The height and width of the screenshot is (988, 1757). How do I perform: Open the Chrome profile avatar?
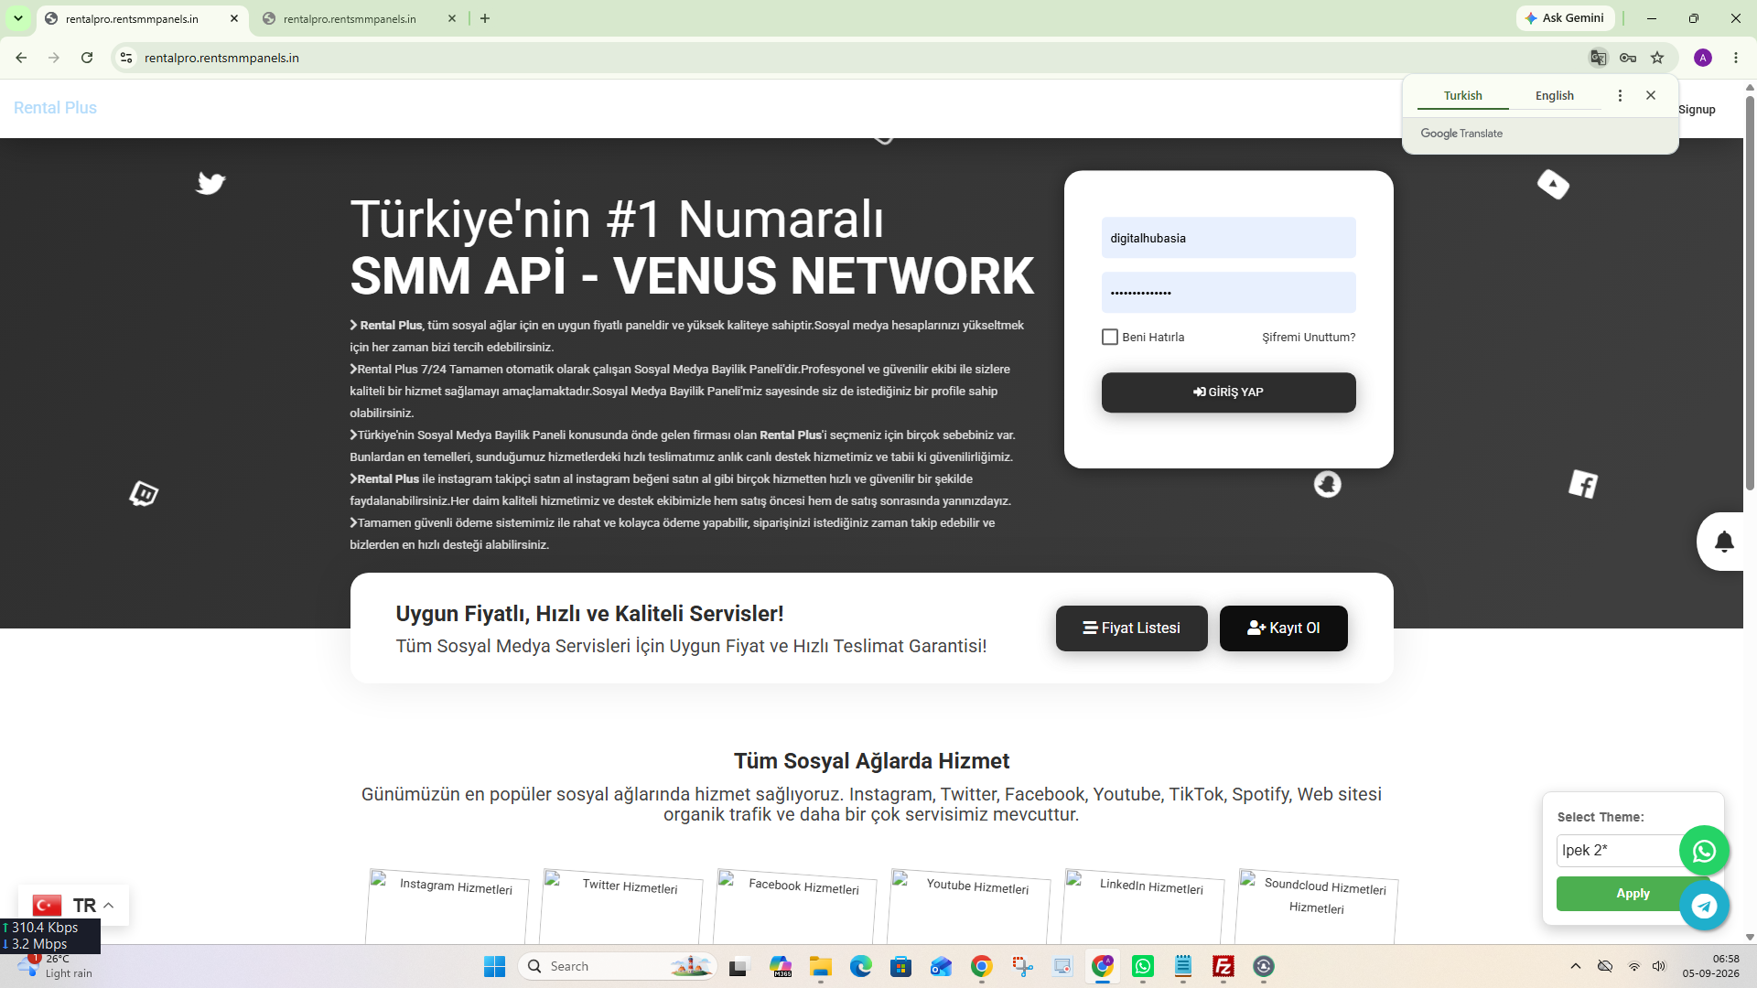click(1703, 58)
